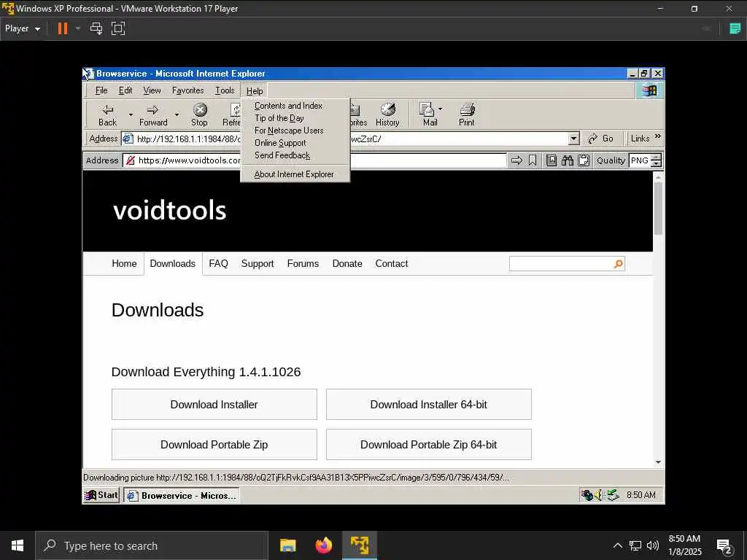
Task: Click Download Installer 64-bit button
Action: click(429, 404)
